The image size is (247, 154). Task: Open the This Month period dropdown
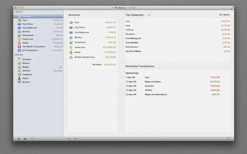pos(225,15)
